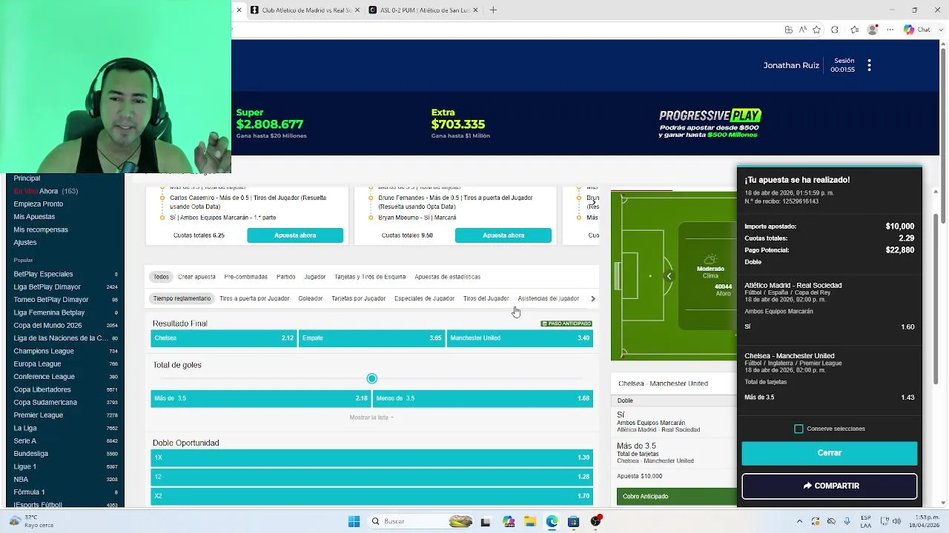This screenshot has height=533, width=949.
Task: Open Copilot Chat in the browser toolbar
Action: click(x=916, y=30)
